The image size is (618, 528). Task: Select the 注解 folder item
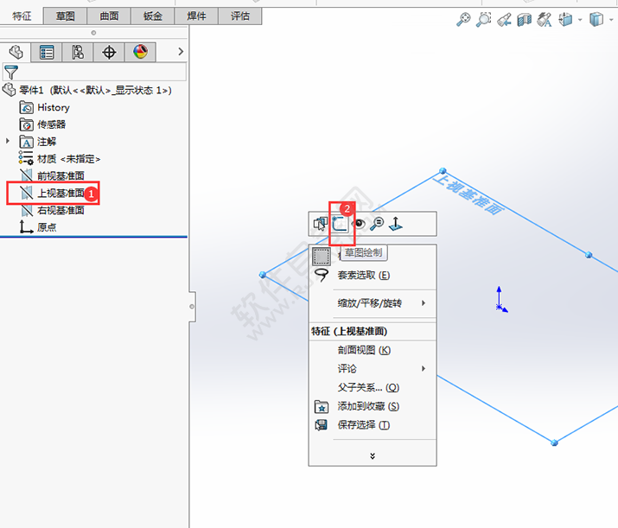coord(38,142)
